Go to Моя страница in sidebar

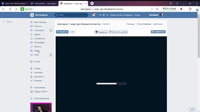tap(40, 22)
